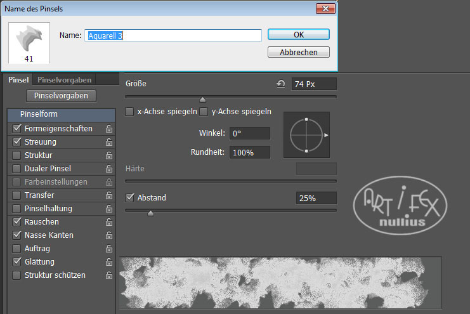Switch to the Pinsel tab

pos(18,80)
